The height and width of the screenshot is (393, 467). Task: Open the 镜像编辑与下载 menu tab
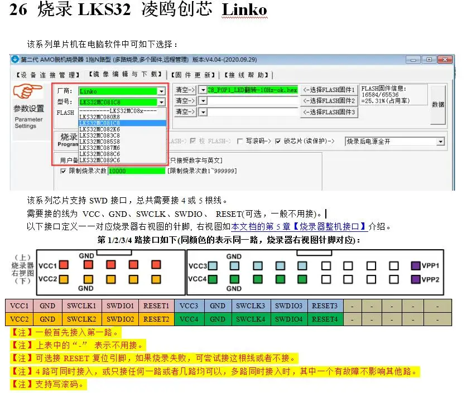click(x=125, y=74)
